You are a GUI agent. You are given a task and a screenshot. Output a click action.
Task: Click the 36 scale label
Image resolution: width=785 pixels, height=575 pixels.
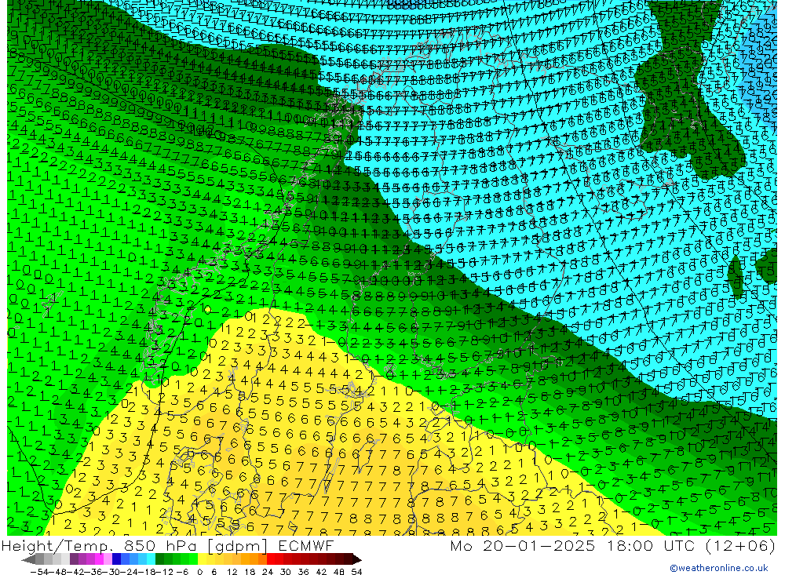[303, 572]
